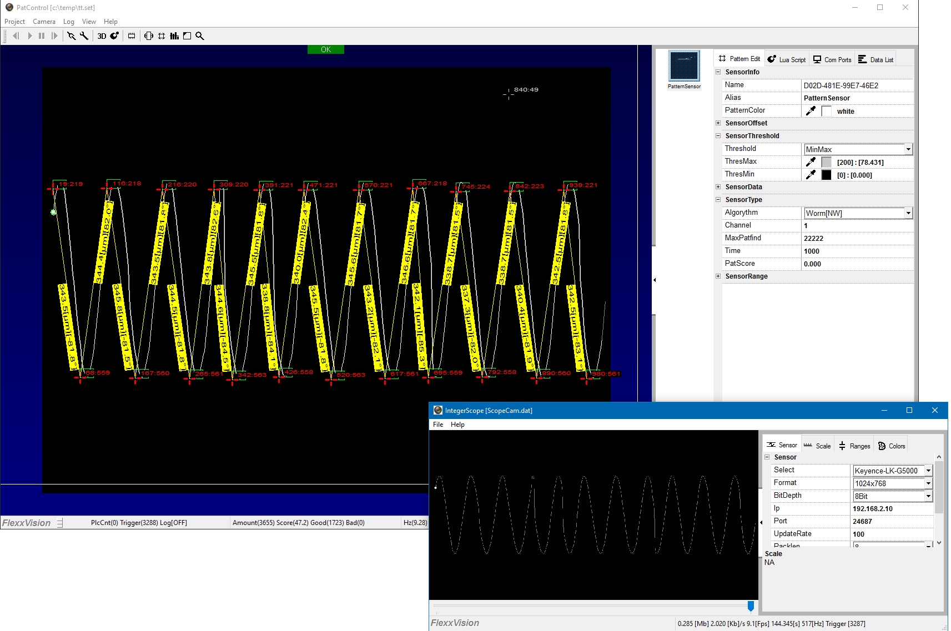The image size is (951, 631).
Task: Open the Threshold MinMax dropdown
Action: (x=908, y=149)
